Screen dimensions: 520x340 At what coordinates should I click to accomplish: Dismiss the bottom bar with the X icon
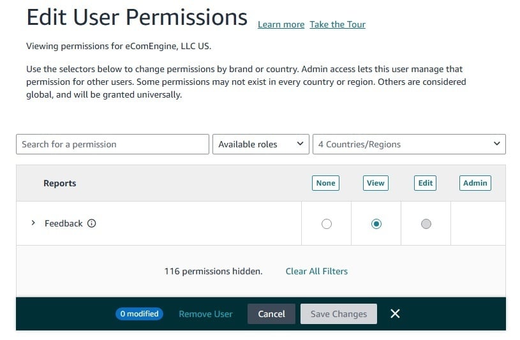pyautogui.click(x=395, y=313)
